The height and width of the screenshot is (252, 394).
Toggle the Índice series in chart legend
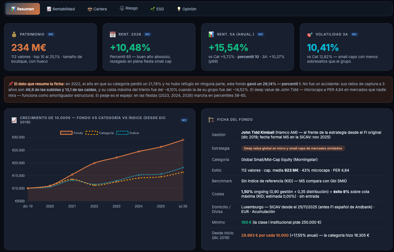[x=127, y=133]
